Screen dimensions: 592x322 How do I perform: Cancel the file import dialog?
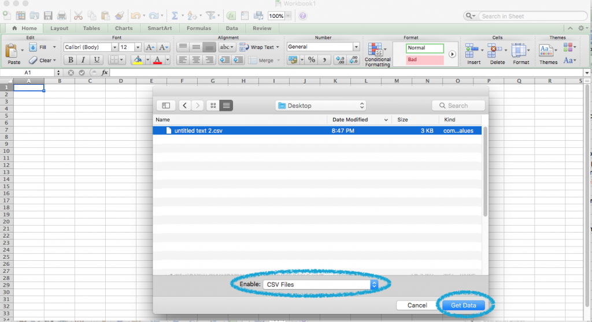(417, 305)
